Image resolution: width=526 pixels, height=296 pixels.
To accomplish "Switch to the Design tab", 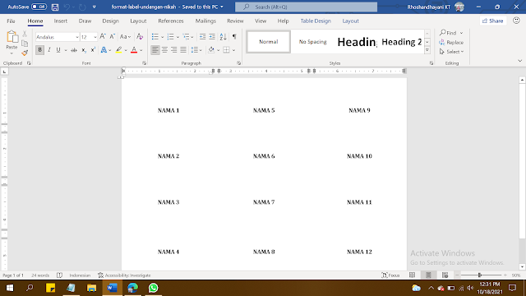I will (110, 21).
